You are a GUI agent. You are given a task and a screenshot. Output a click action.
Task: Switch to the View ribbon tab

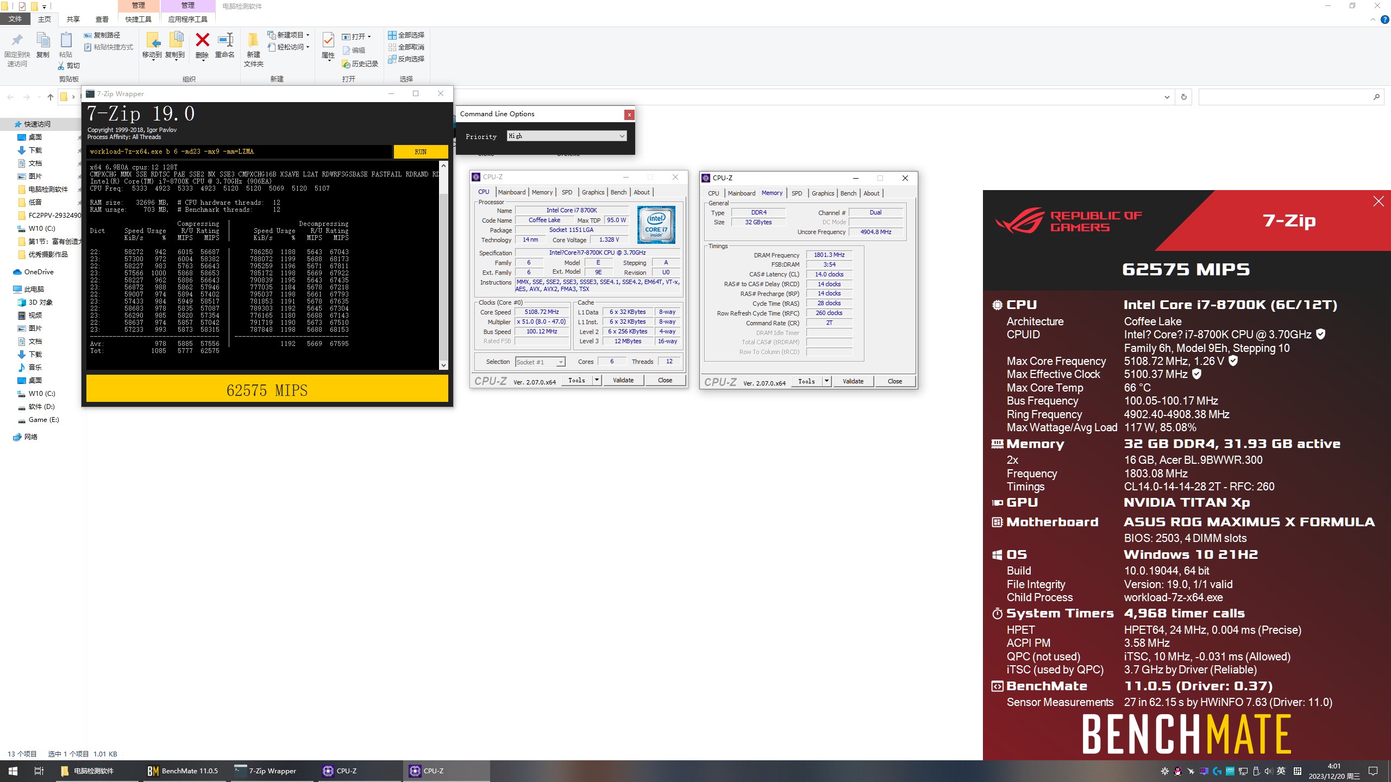[x=102, y=19]
